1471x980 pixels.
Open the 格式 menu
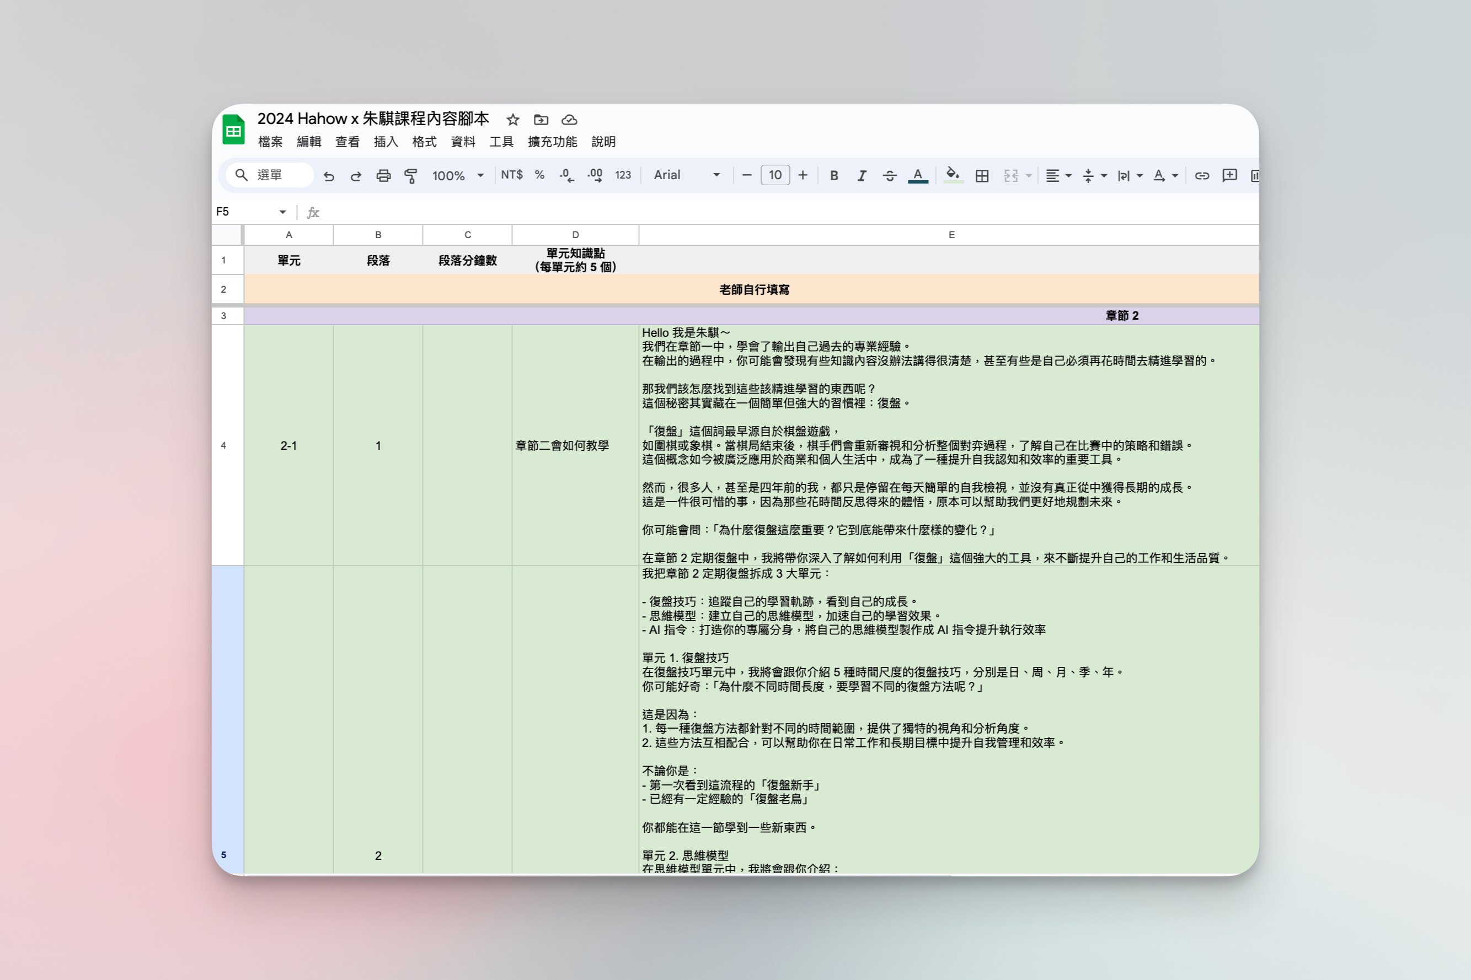click(424, 142)
